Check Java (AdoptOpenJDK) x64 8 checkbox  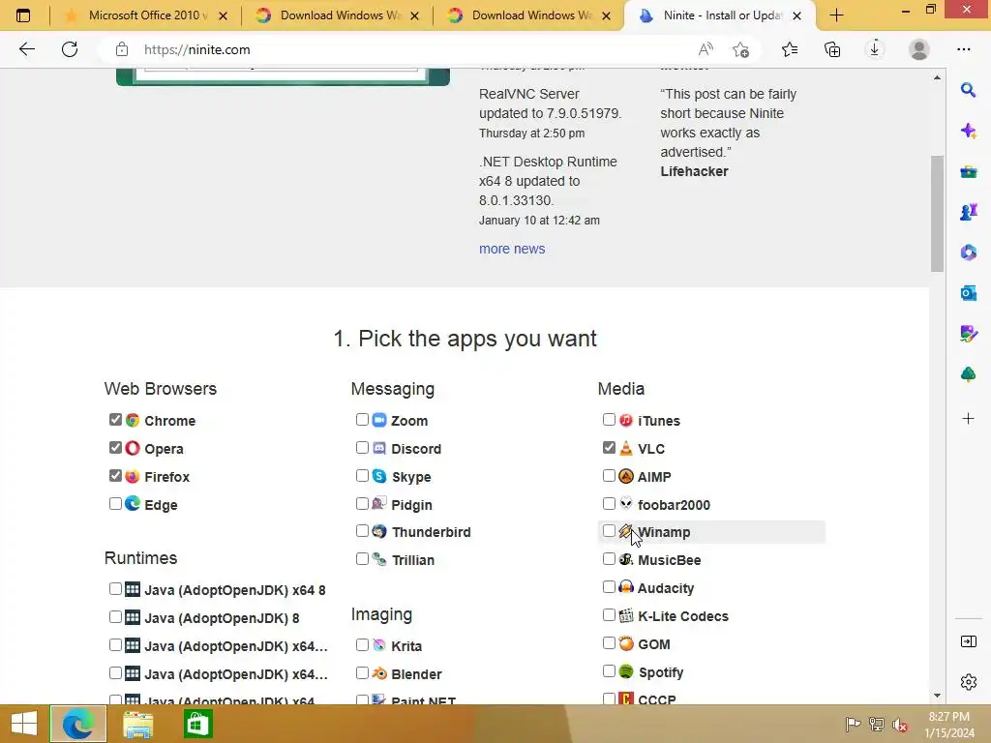(115, 589)
